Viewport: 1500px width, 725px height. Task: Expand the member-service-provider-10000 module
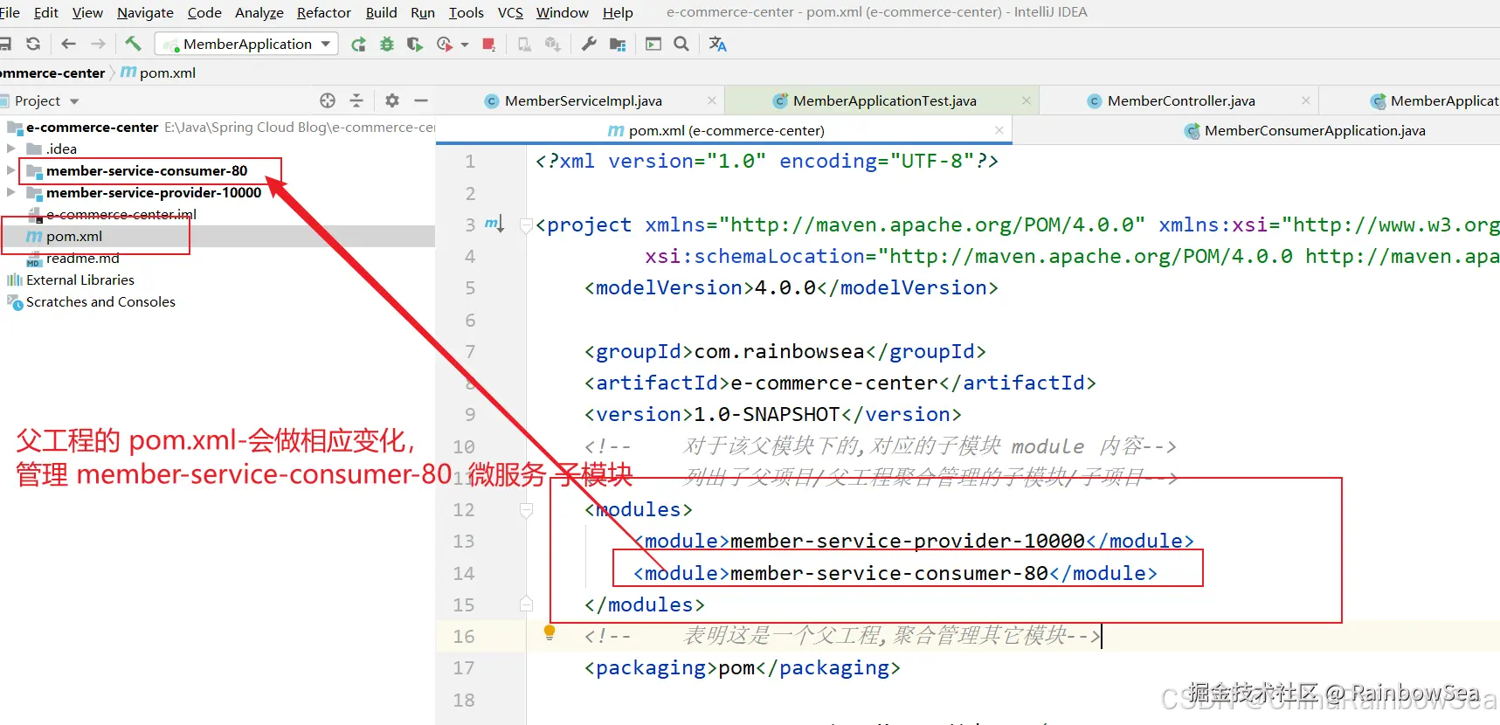point(10,192)
